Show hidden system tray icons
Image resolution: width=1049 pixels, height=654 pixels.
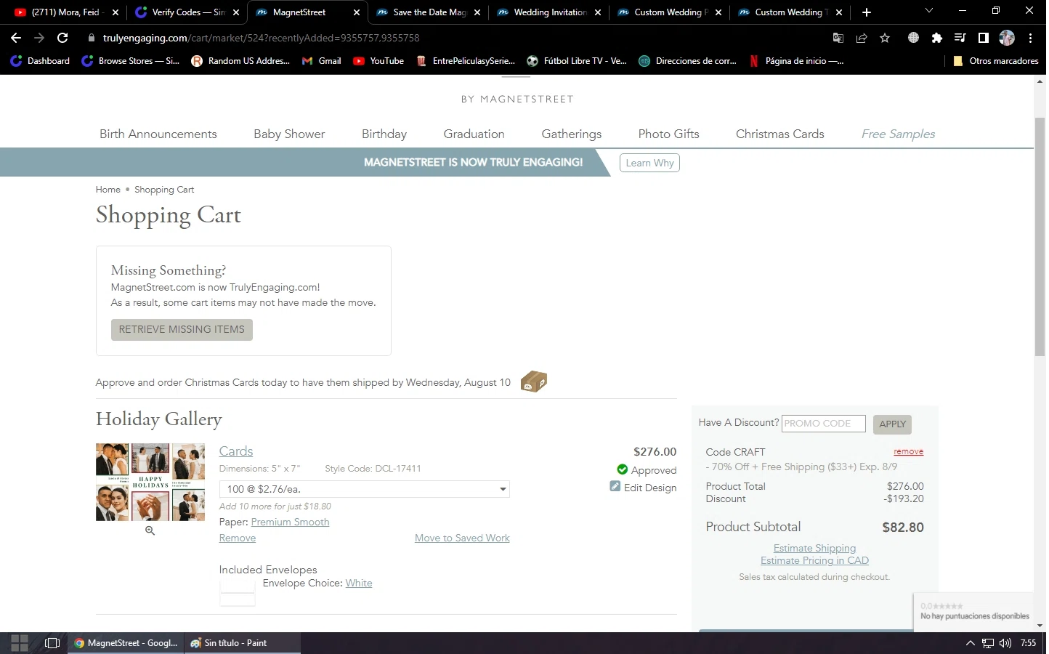point(970,643)
